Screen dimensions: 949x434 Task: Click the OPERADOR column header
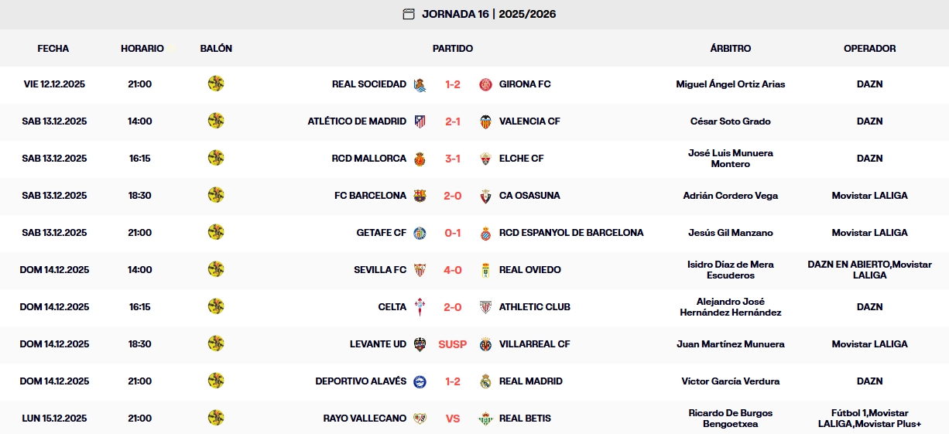click(869, 48)
